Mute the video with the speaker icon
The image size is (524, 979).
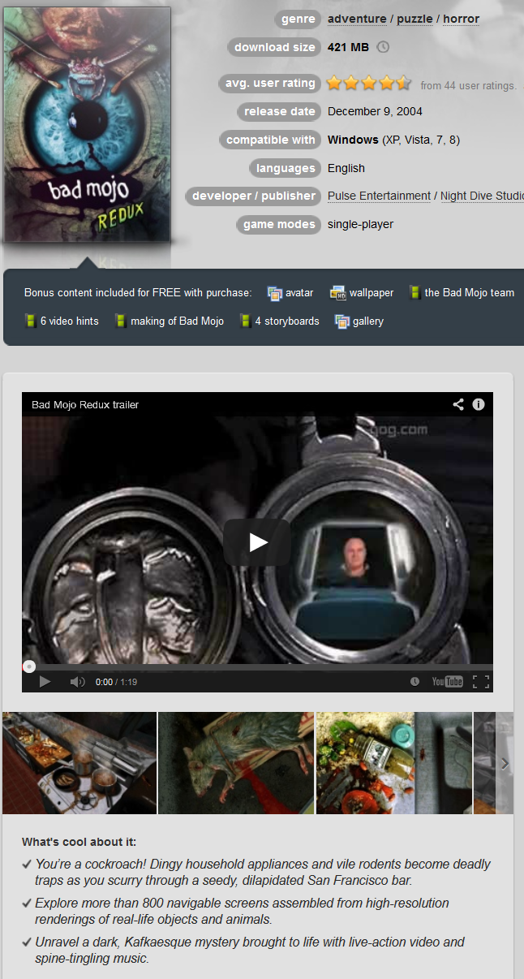click(77, 682)
